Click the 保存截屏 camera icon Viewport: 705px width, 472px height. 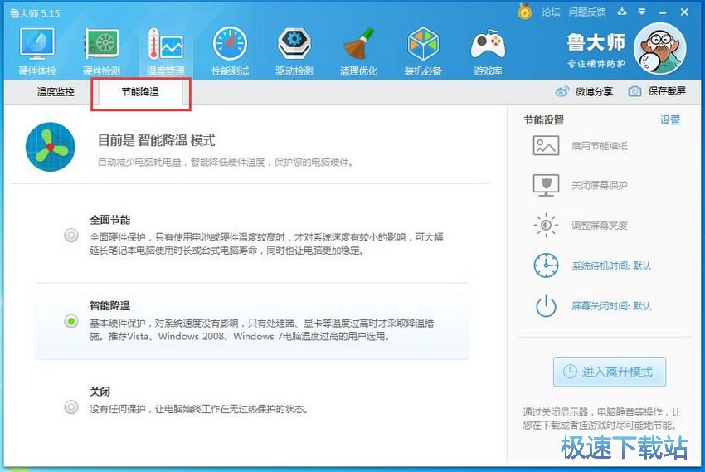[634, 92]
